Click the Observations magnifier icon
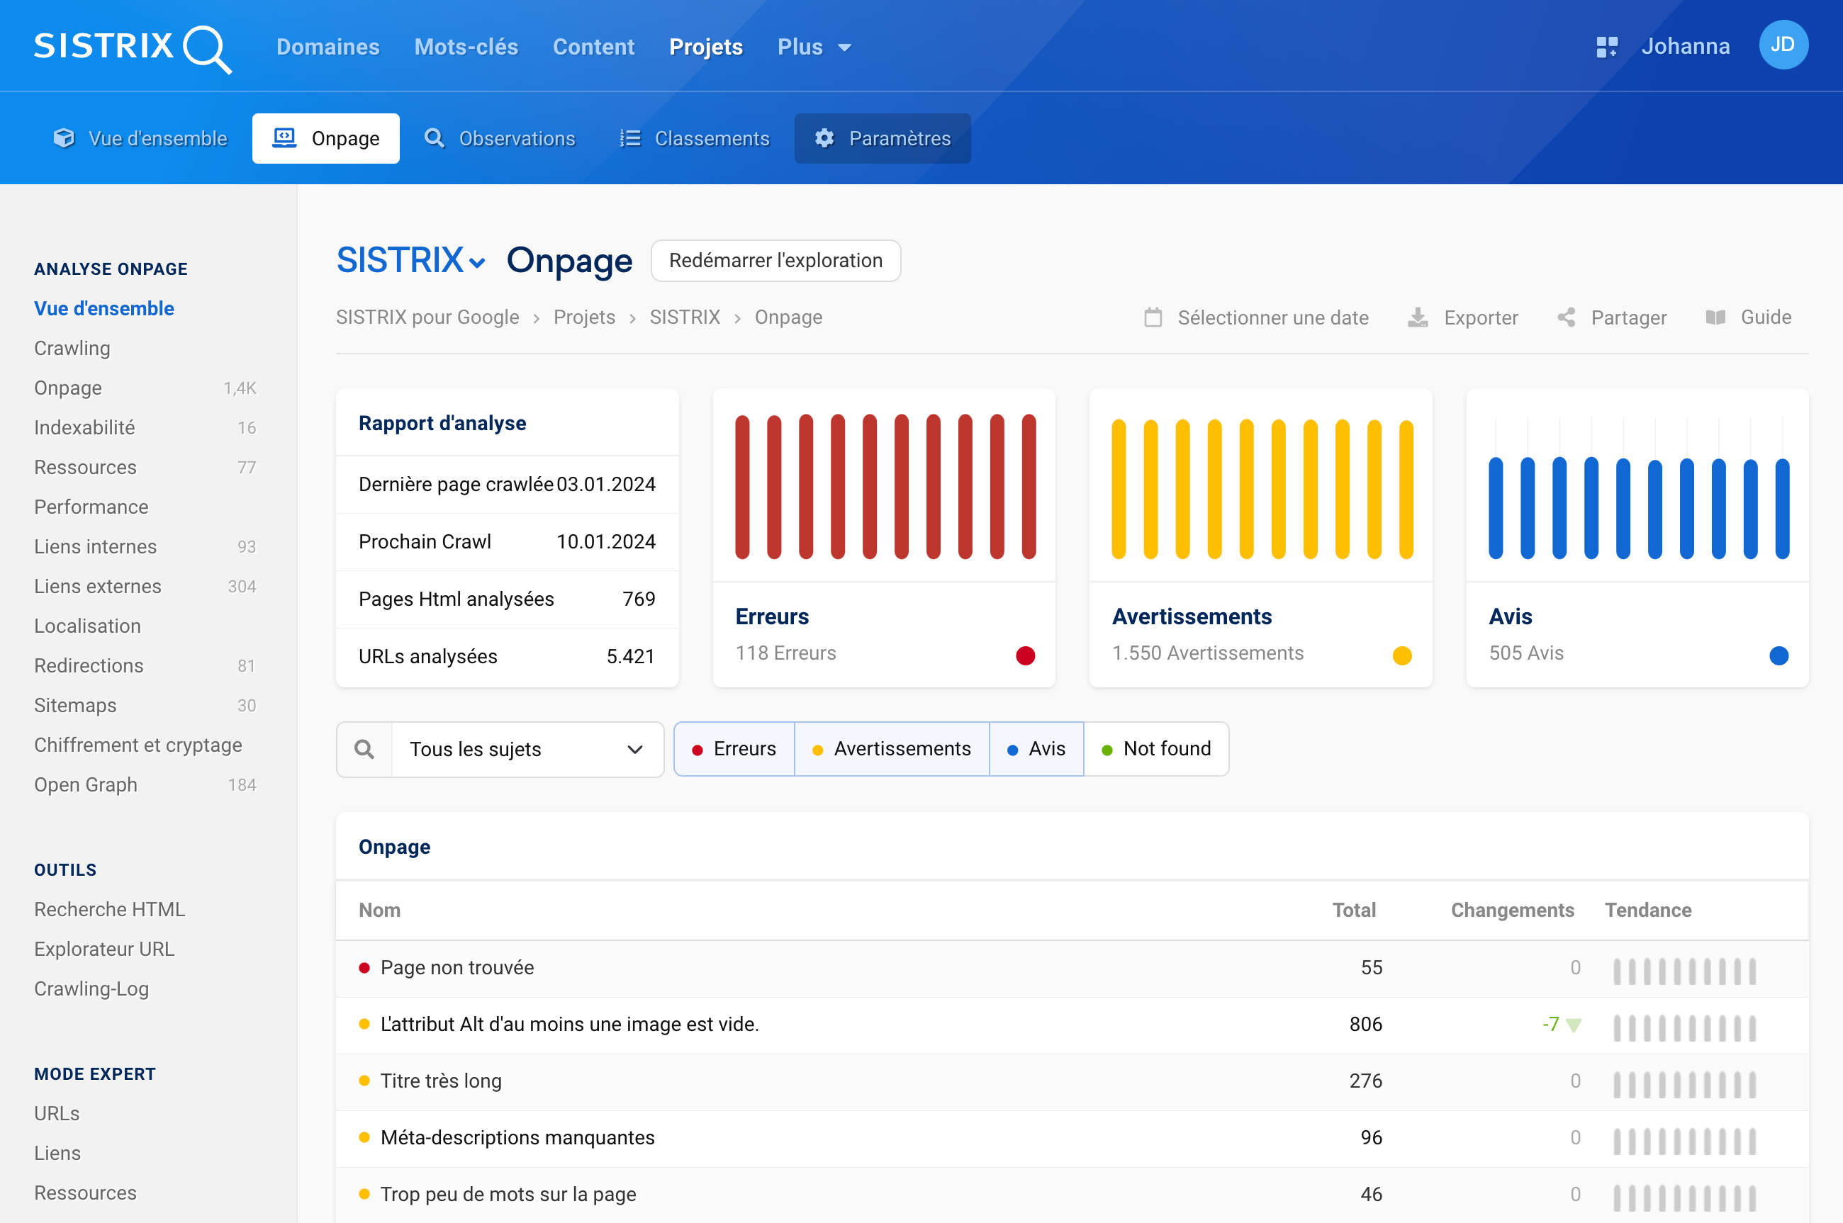Viewport: 1843px width, 1223px height. point(435,138)
